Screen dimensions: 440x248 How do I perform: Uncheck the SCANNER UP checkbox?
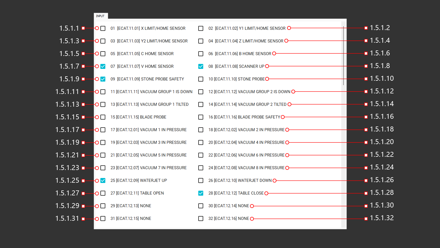pyautogui.click(x=201, y=66)
